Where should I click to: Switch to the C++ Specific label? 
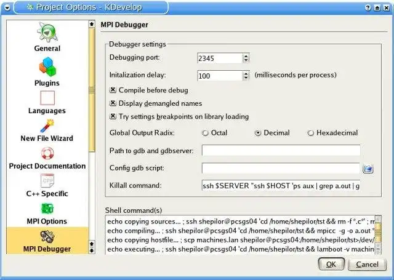click(x=47, y=194)
